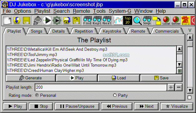Screen dimensions: 196x113
Task: Select the Playlist tab
Action: click(x=14, y=31)
